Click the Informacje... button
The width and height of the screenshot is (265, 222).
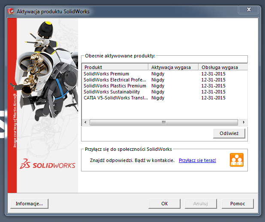29,204
